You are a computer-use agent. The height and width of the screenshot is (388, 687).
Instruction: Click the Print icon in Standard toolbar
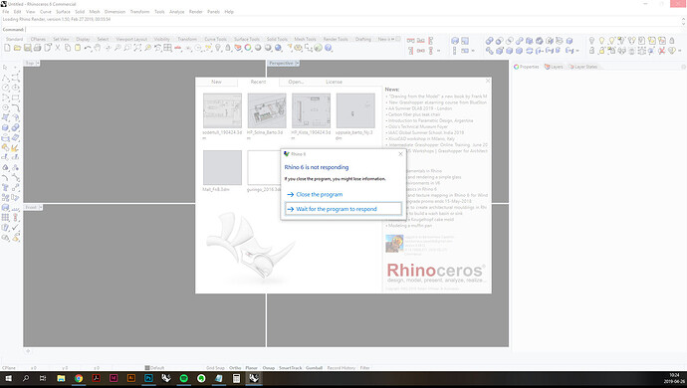37,48
